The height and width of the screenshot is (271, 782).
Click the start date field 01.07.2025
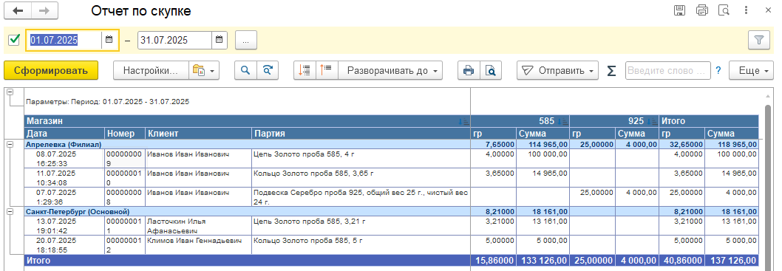tap(65, 40)
